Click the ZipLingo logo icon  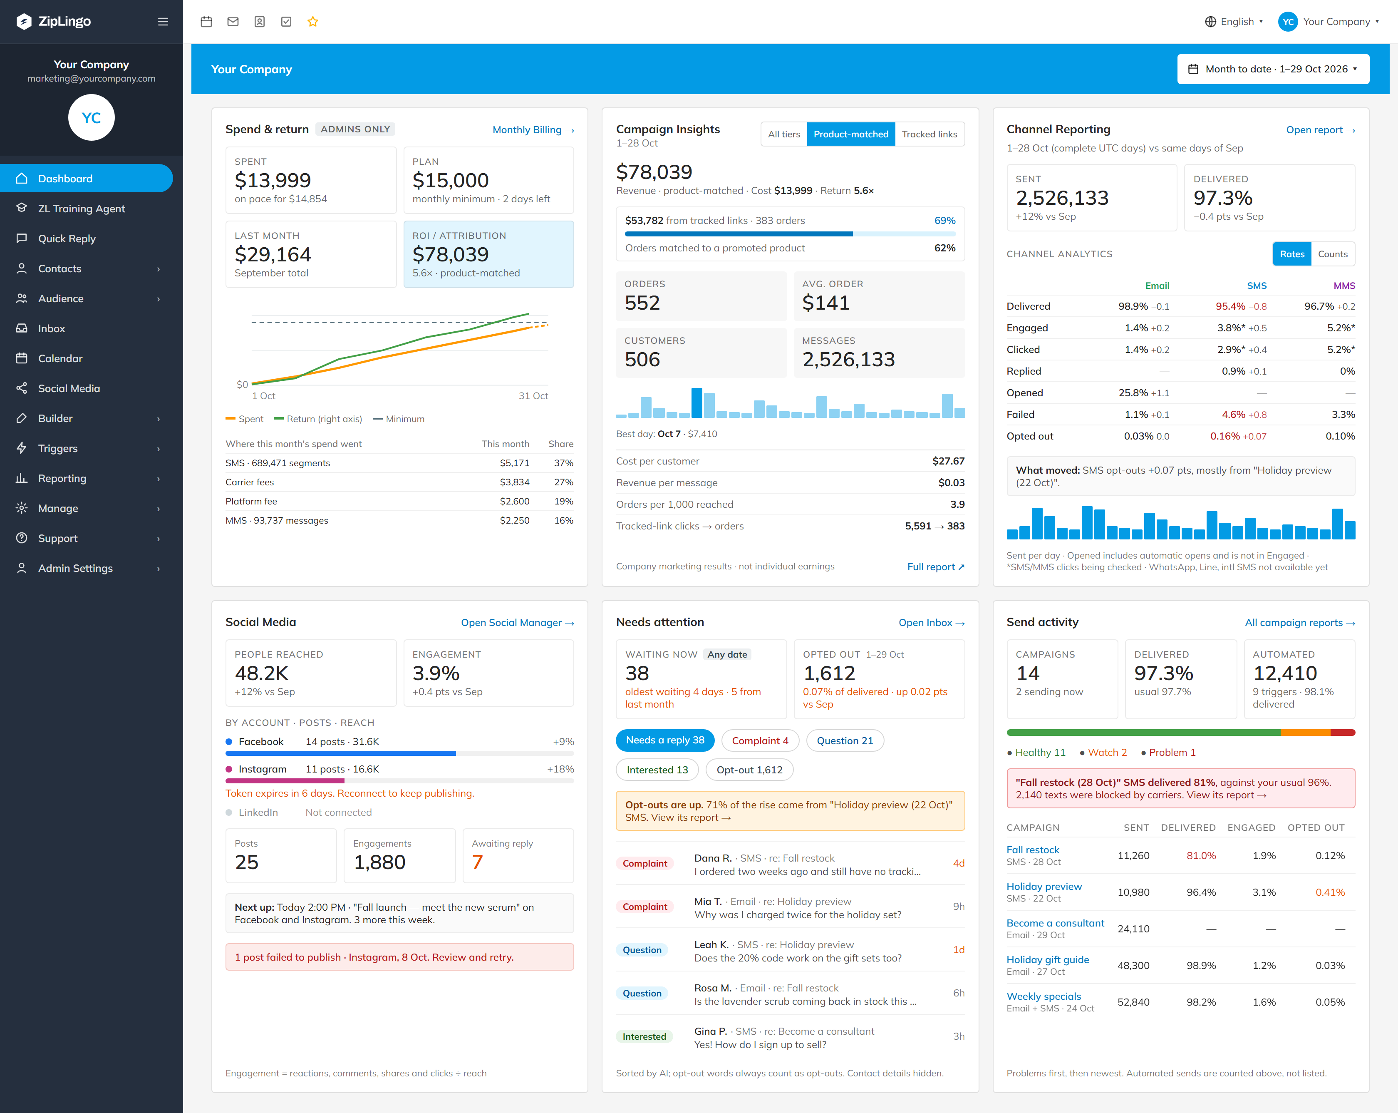click(x=24, y=21)
